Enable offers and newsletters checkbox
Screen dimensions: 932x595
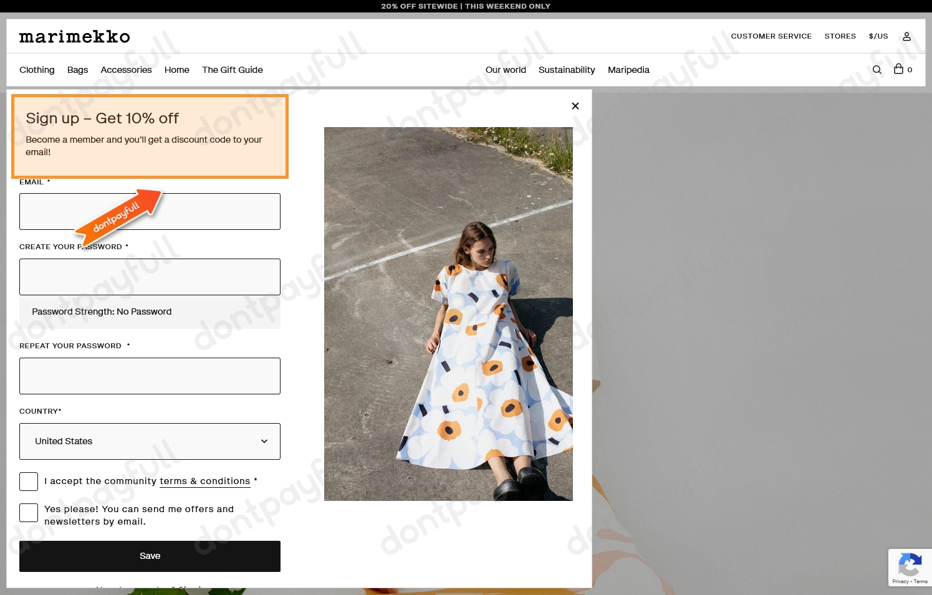29,513
